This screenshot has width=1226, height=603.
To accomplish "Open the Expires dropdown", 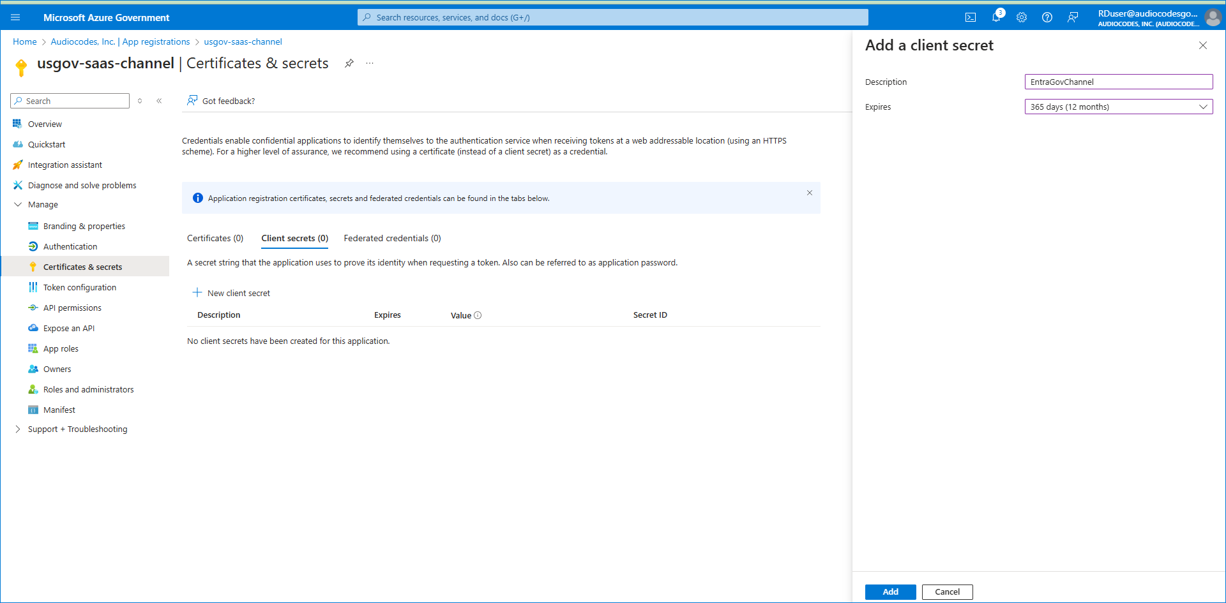I will (1118, 107).
